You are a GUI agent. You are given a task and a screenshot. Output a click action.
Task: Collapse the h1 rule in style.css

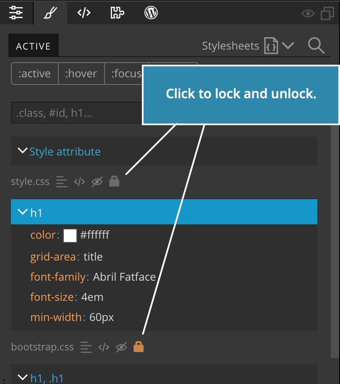(x=23, y=212)
